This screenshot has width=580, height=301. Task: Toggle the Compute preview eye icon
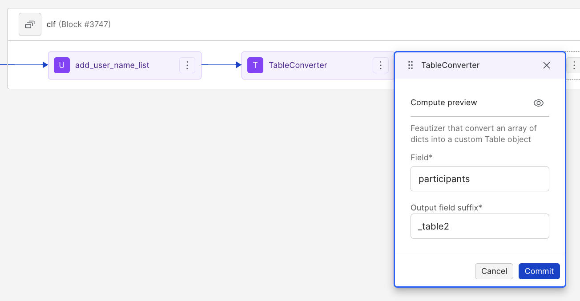[x=539, y=103]
